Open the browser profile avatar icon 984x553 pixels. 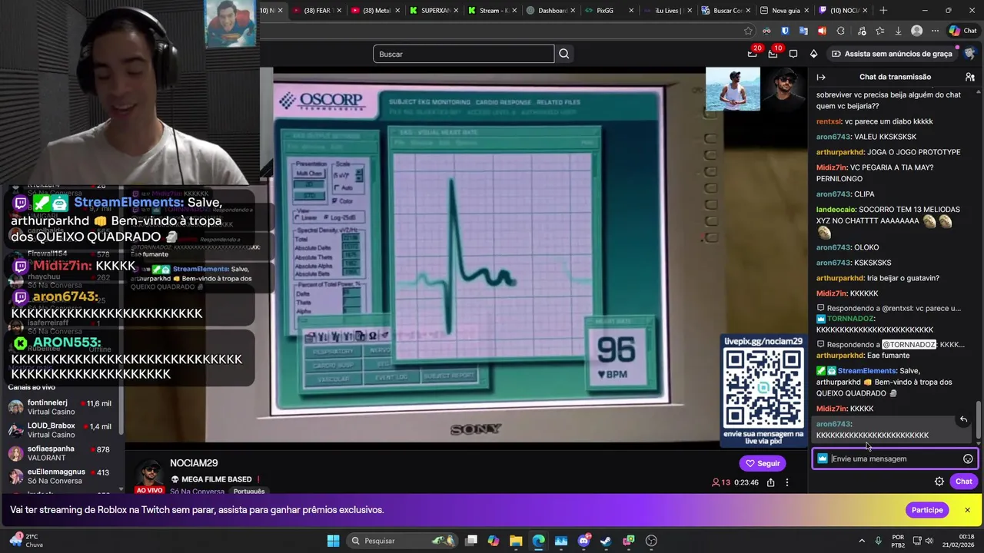click(x=916, y=31)
